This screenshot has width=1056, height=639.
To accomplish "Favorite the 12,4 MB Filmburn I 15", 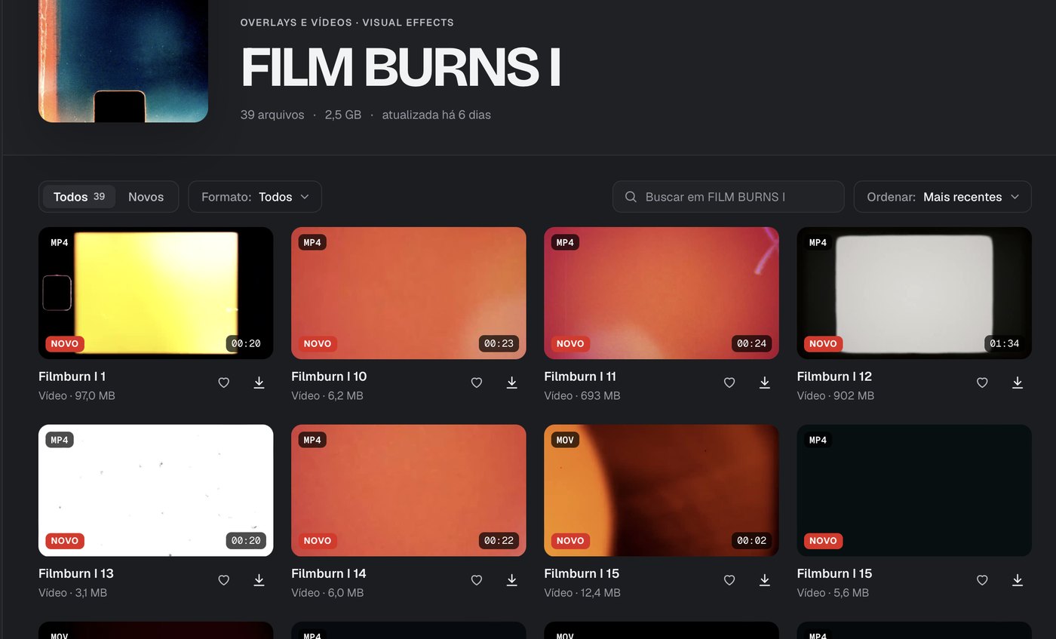I will 729,579.
